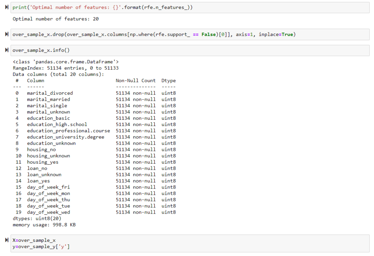Click the day_of_week_wed row
374x256 pixels.
(x=48, y=212)
